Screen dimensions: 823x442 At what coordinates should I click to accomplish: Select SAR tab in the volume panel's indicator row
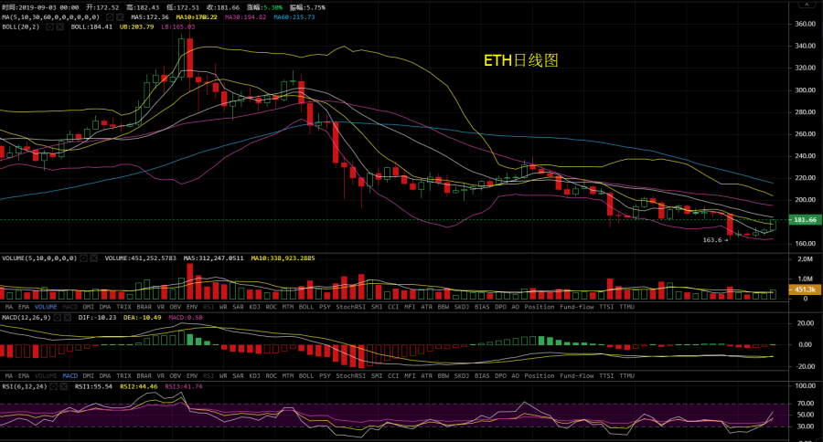point(239,307)
